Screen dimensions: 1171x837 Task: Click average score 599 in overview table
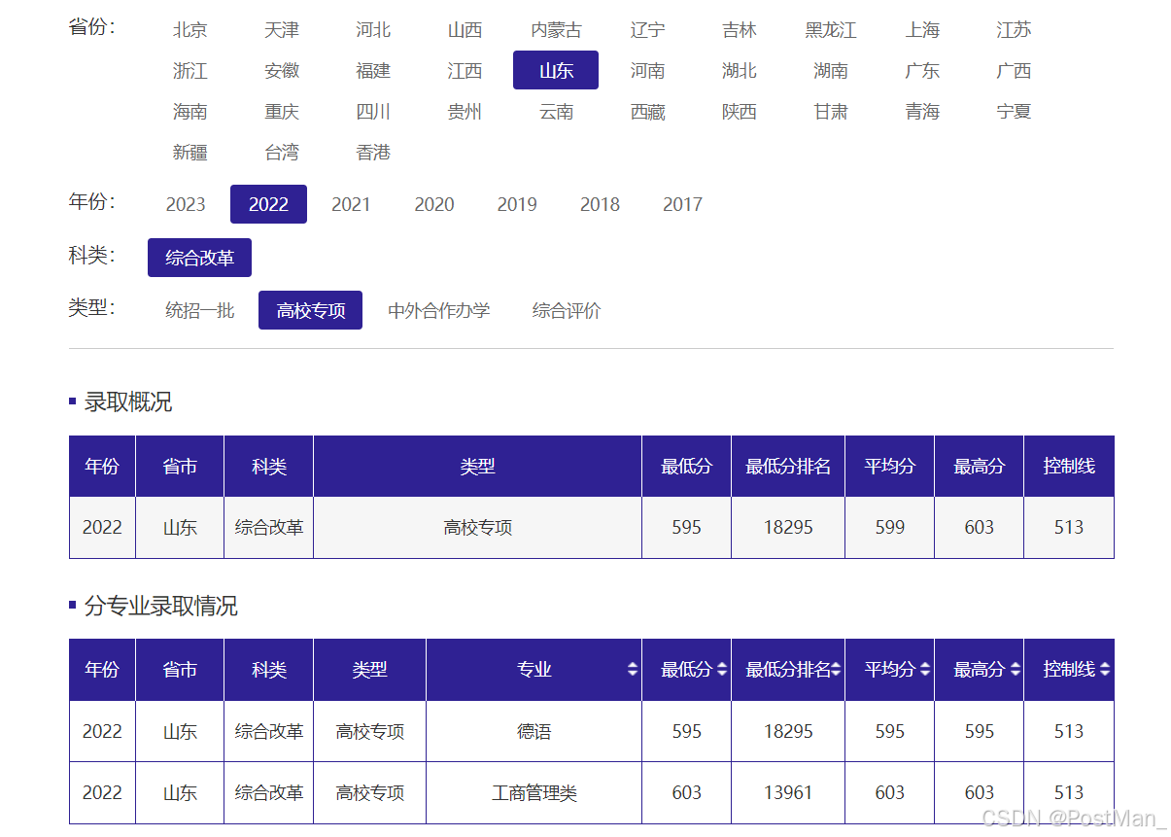[889, 527]
